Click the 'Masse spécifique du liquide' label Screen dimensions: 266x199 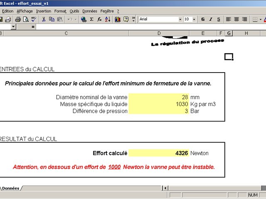(94, 104)
